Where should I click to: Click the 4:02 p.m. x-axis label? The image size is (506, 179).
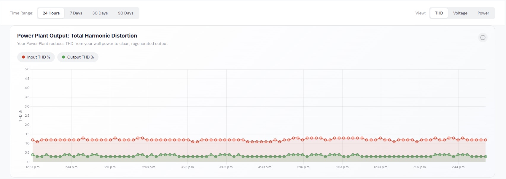point(226,167)
